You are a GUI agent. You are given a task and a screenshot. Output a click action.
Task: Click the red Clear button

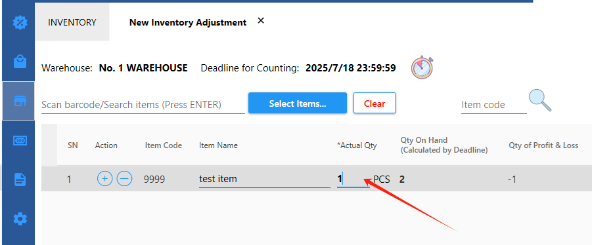(375, 103)
